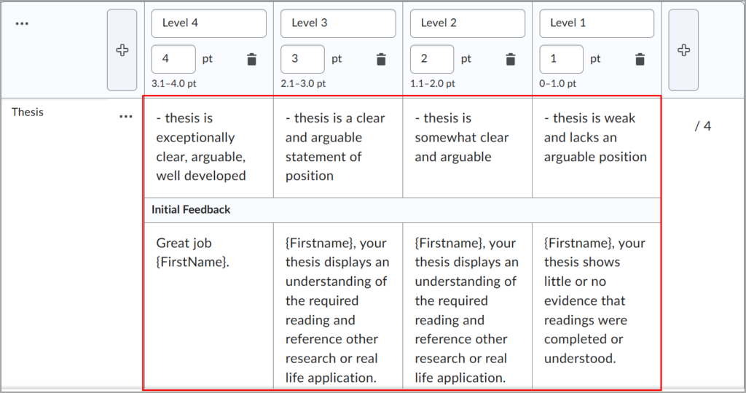Delete Level 3 using trash icon
The height and width of the screenshot is (393, 746).
click(x=381, y=60)
